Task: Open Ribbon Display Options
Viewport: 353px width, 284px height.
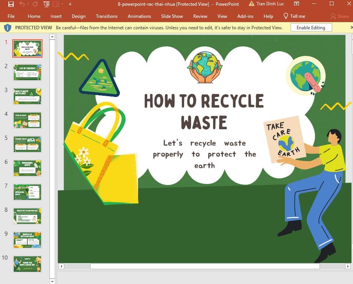Action: [296, 4]
